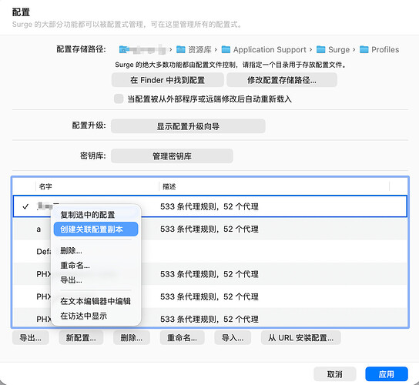Choose 重命名... in the context menu
The height and width of the screenshot is (385, 419).
96,266
